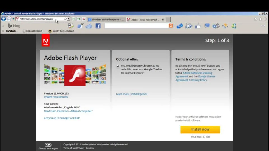Click the Bing mail envelope icon
Screen dimensions: 269x151
(x=89, y=26)
